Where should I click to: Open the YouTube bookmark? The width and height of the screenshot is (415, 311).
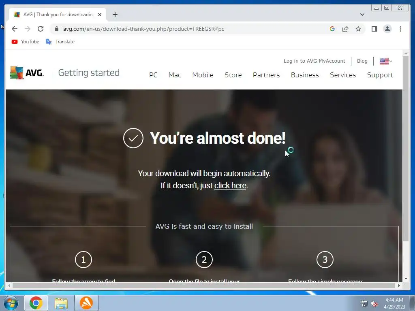pyautogui.click(x=26, y=42)
